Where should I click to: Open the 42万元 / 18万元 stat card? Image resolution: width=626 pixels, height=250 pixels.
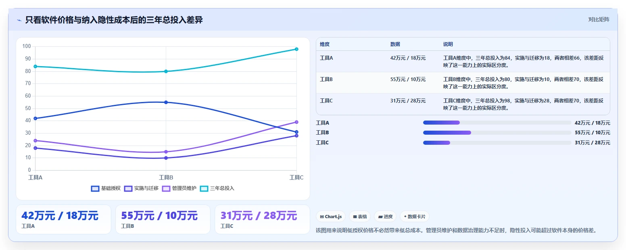point(63,219)
